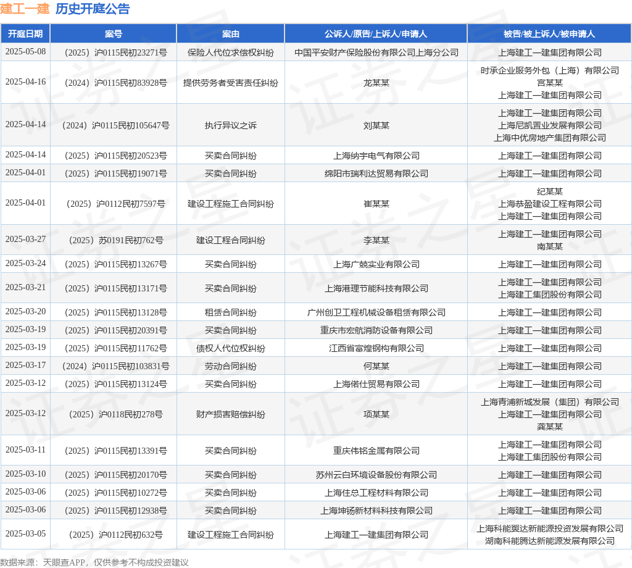632x568 pixels.
Task: Click plaintiff 绵阳市瑞利达贸易有限公司
Action: click(376, 173)
